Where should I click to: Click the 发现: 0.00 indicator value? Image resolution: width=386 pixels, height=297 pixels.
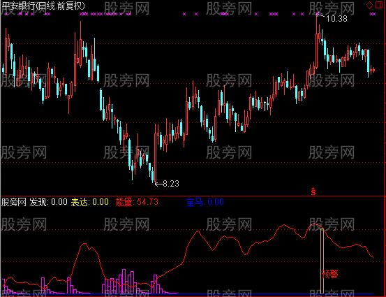[48, 202]
